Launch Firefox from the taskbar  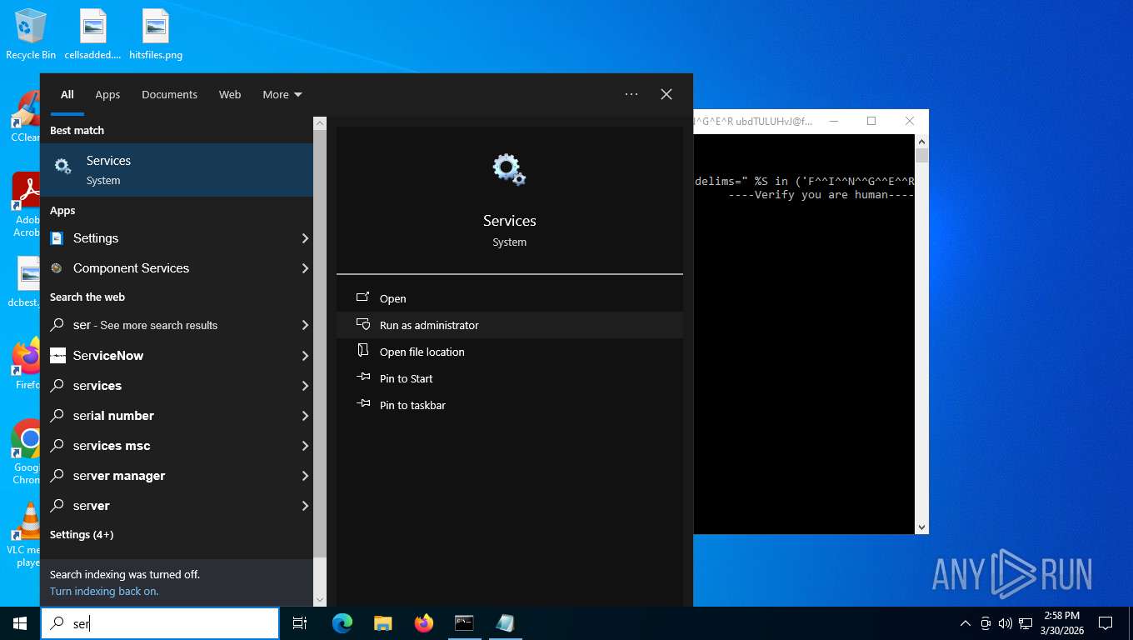(x=423, y=623)
